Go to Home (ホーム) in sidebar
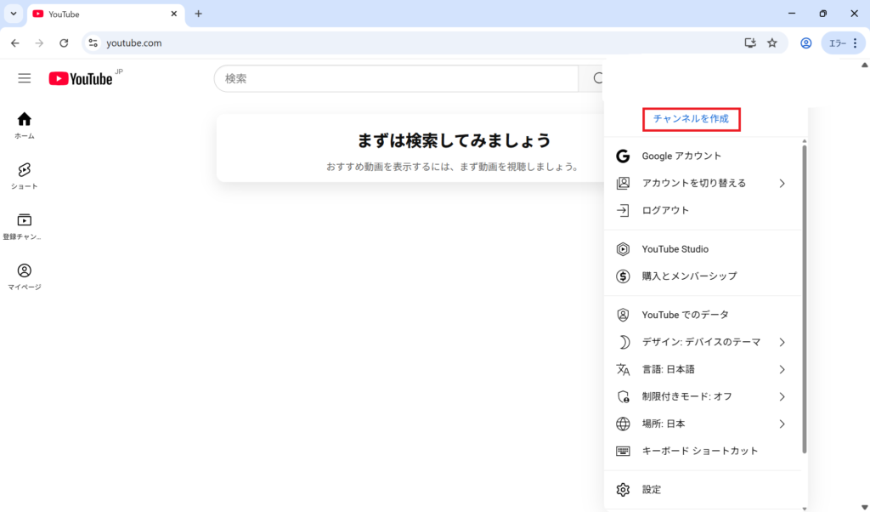Screen dimensions: 870x512 pos(25,126)
